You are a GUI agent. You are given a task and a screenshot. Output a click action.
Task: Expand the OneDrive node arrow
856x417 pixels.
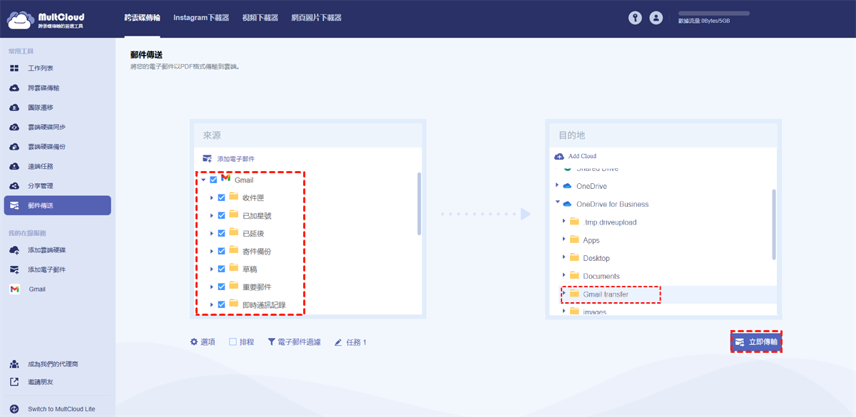point(557,186)
